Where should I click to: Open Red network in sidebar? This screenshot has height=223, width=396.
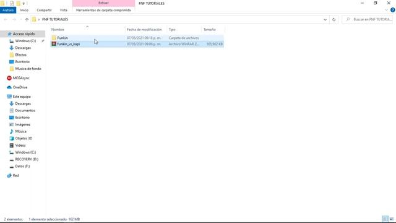pos(15,175)
